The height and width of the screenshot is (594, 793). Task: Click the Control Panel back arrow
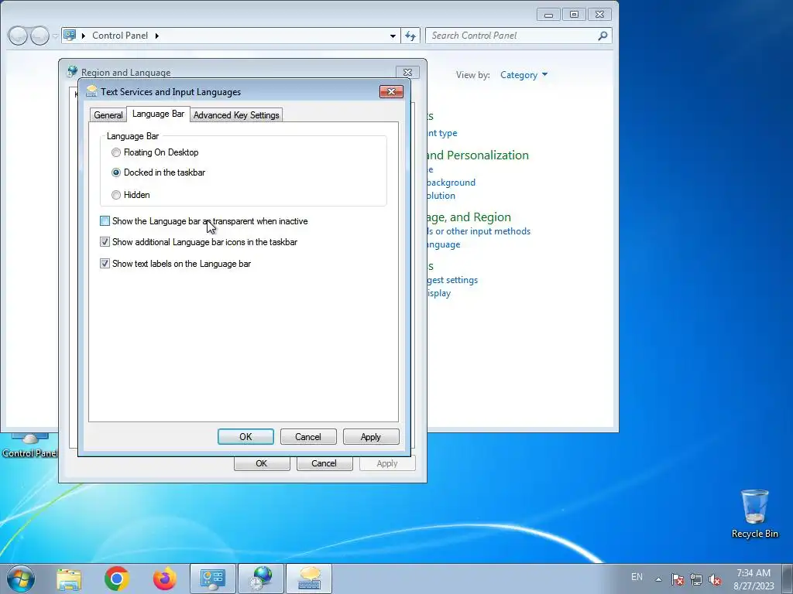tap(18, 36)
